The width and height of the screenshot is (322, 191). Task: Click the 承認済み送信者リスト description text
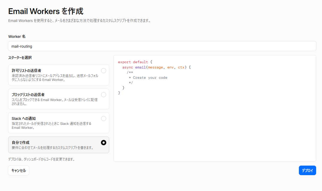(x=55, y=78)
